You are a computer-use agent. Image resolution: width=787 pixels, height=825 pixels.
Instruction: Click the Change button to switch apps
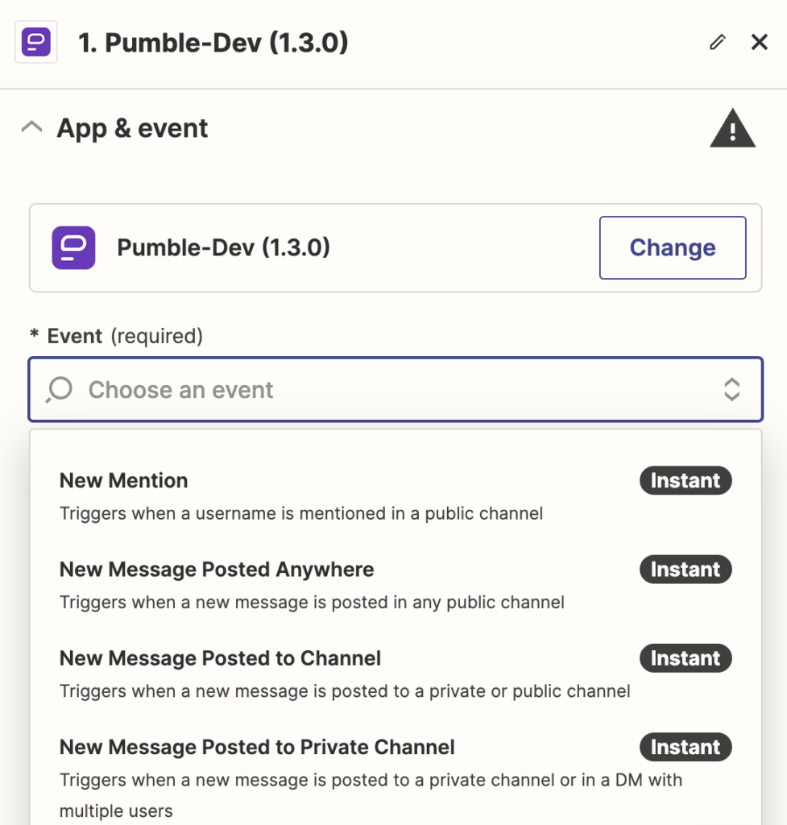[672, 247]
